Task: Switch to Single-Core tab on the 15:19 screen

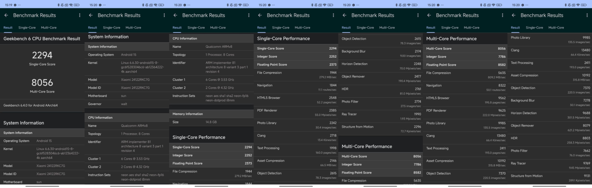Action: pyautogui.click(x=27, y=28)
